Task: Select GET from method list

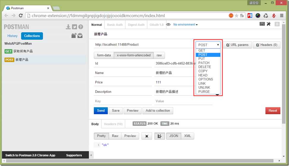Action: [208, 51]
